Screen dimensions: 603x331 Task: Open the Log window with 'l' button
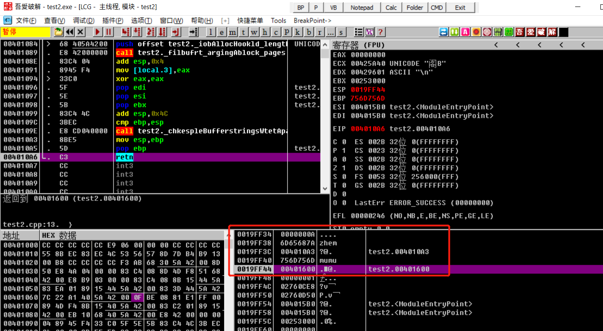211,32
